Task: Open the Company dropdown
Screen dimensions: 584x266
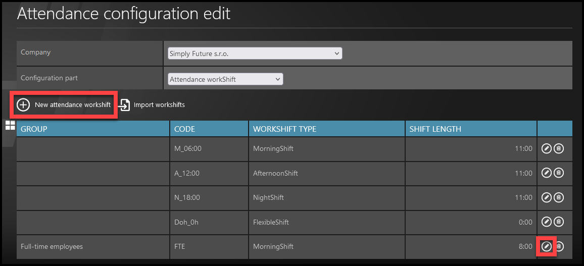Action: point(255,54)
